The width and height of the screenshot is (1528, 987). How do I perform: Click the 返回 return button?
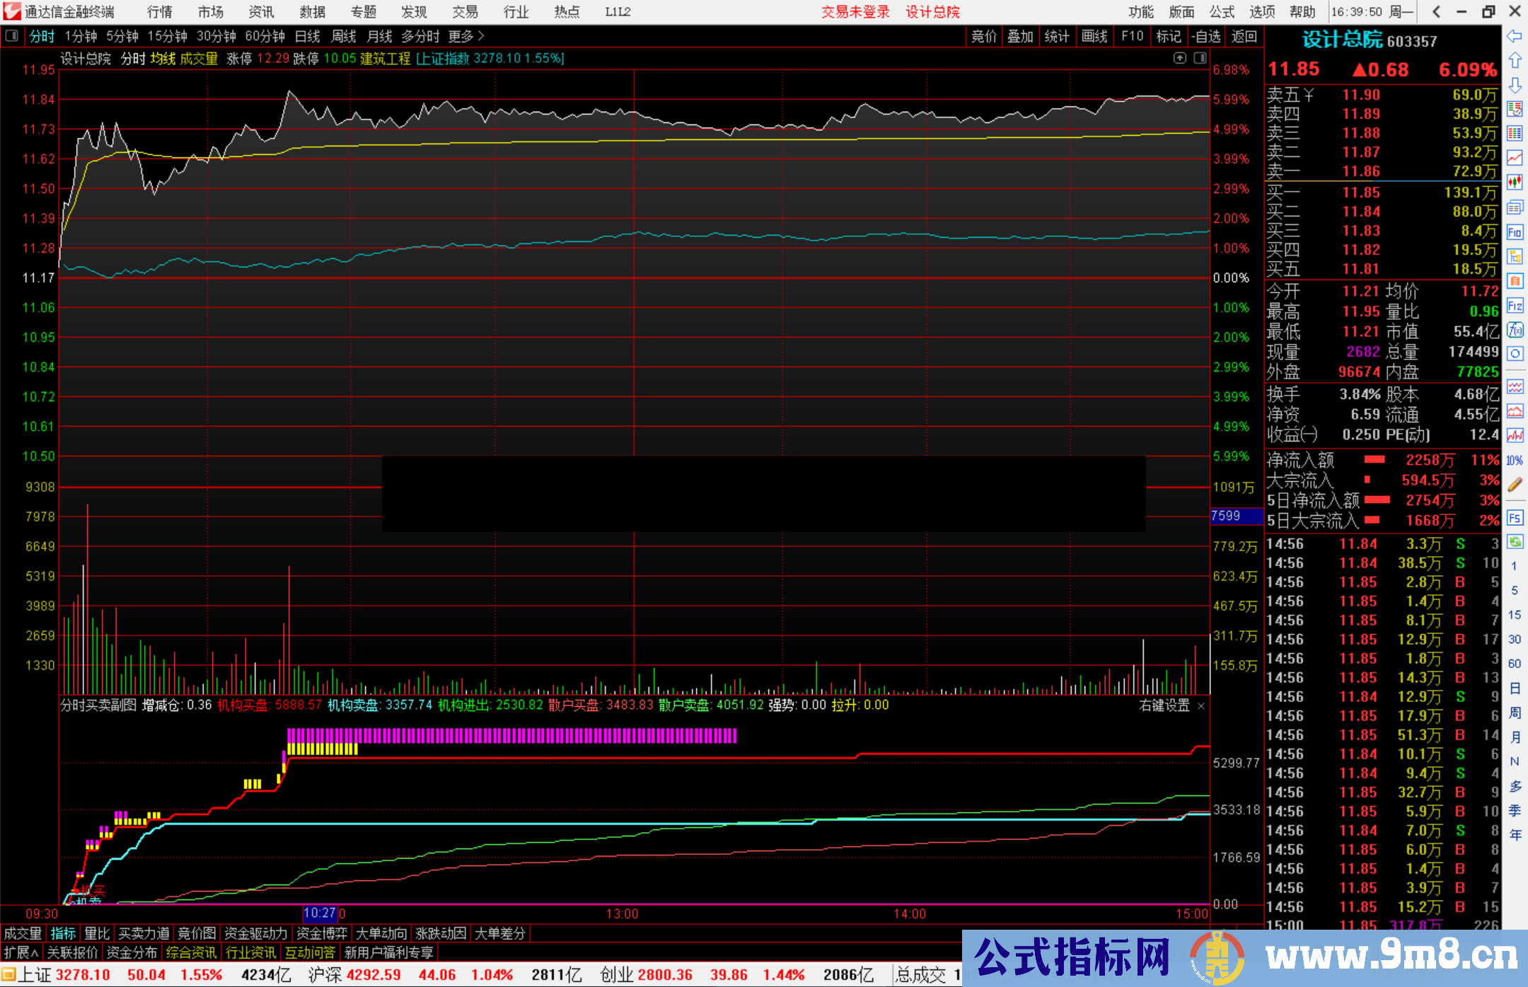(1244, 36)
